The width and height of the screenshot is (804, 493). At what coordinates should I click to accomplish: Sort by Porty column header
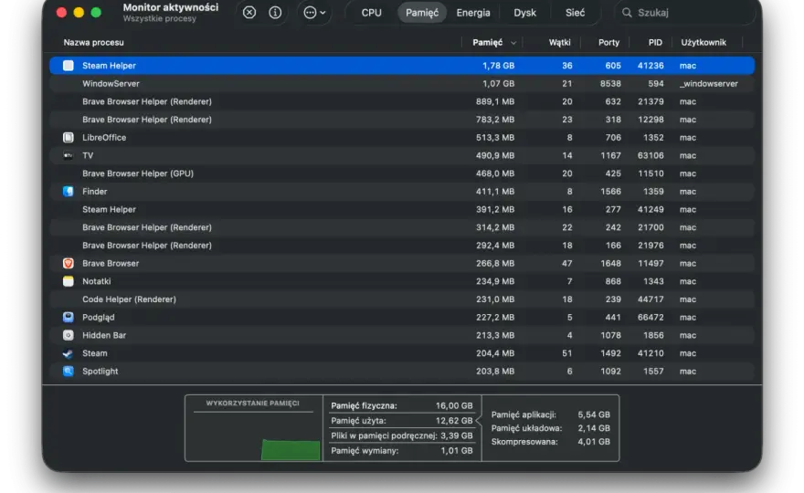608,43
